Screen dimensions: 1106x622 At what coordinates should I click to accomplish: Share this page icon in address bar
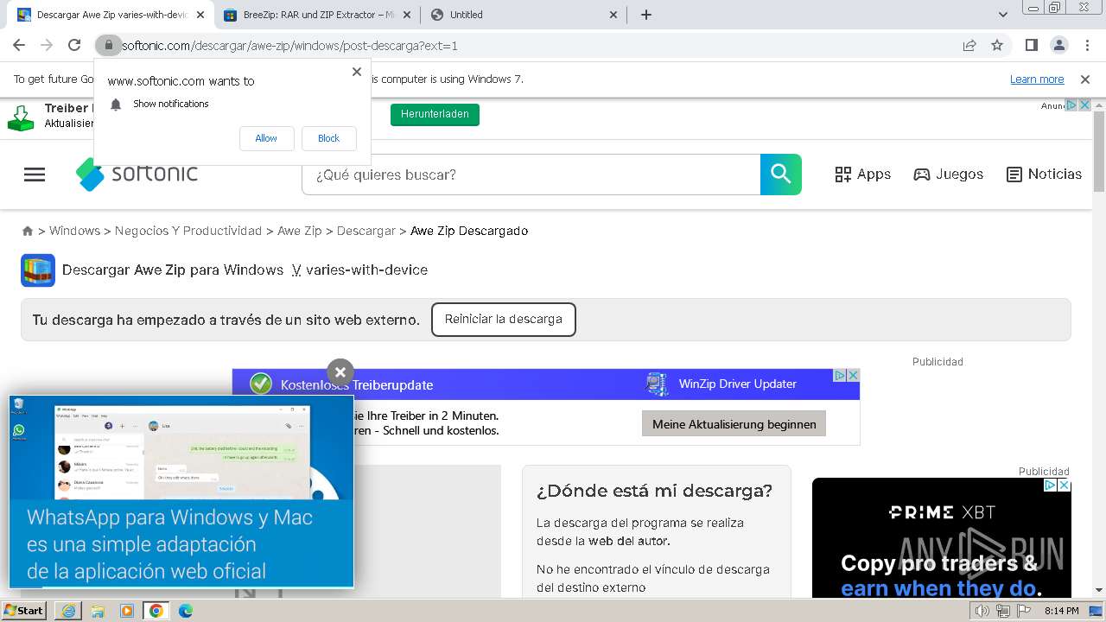969,45
